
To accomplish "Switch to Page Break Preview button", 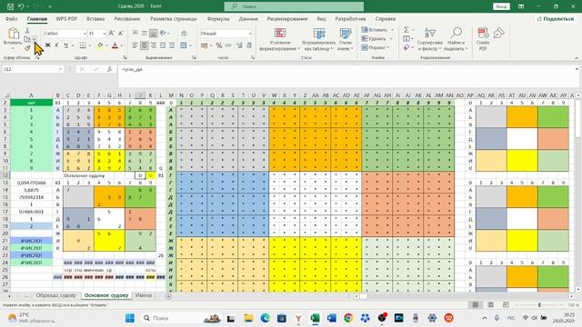I will (x=506, y=305).
